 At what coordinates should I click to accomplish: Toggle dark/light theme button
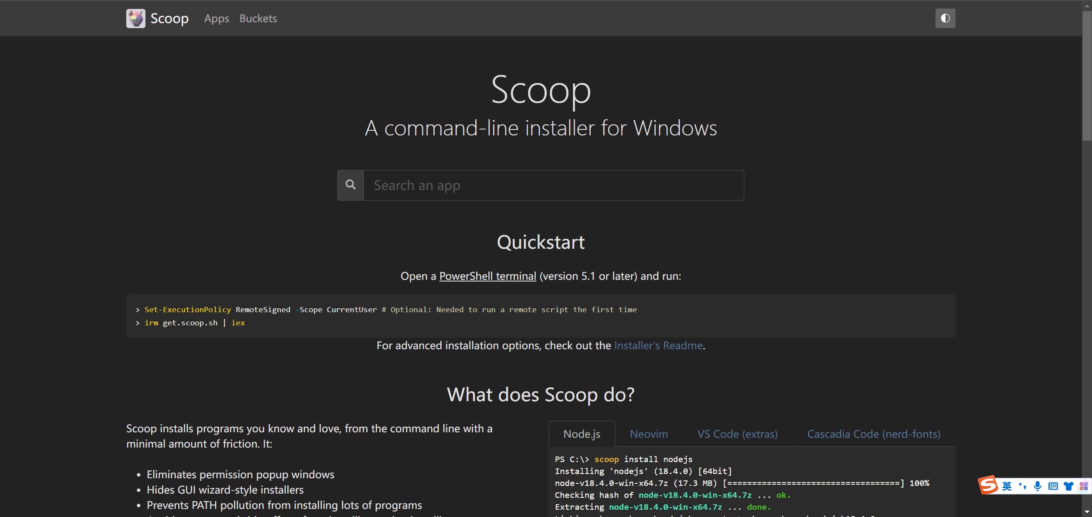pyautogui.click(x=945, y=18)
